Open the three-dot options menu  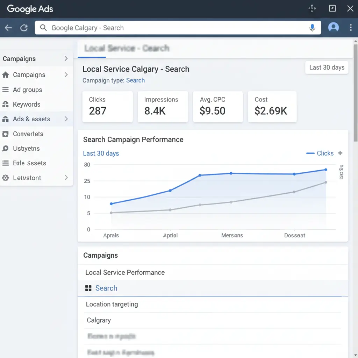pos(351,28)
